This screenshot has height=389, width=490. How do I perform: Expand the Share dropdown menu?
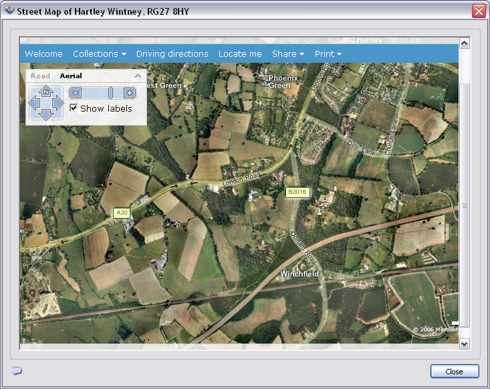[x=287, y=54]
